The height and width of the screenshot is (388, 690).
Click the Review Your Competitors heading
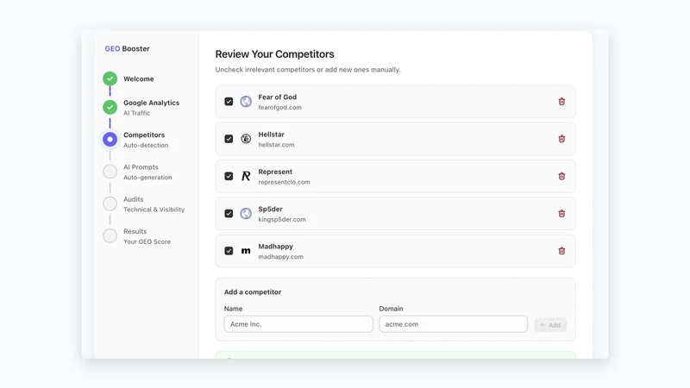274,54
